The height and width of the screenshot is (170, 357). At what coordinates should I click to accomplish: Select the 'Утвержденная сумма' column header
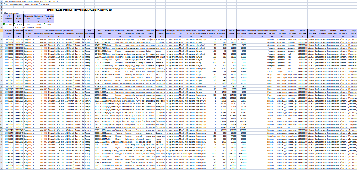click(x=241, y=32)
